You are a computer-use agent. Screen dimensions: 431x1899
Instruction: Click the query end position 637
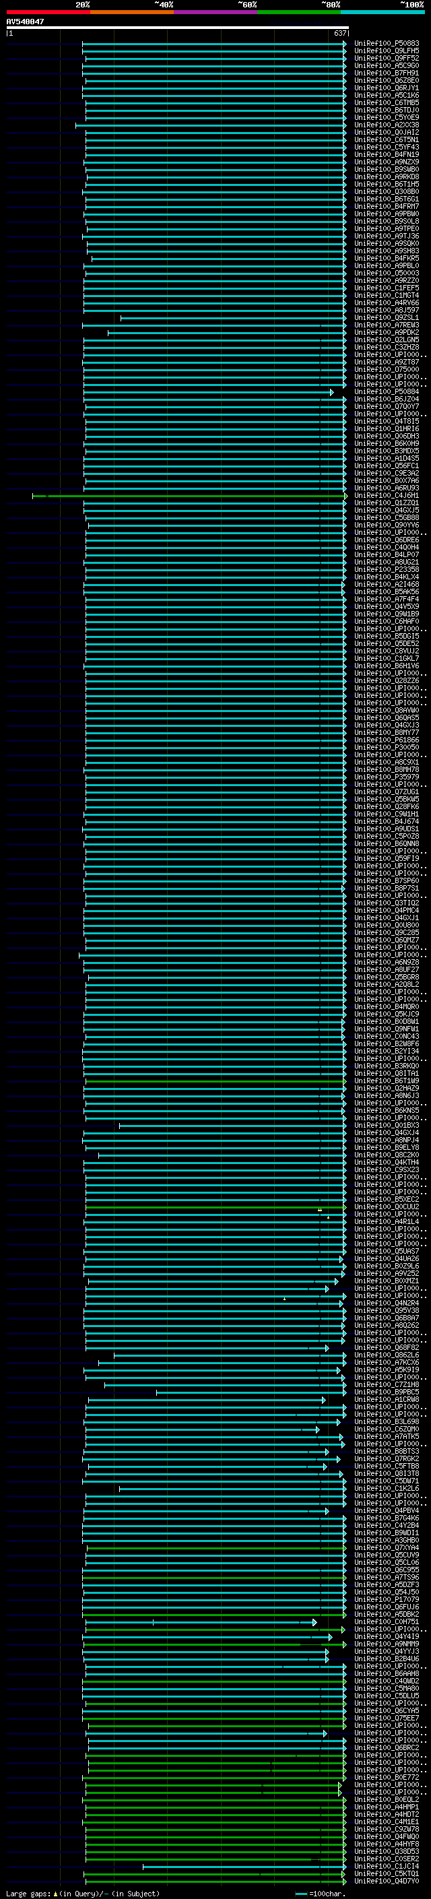tap(340, 33)
